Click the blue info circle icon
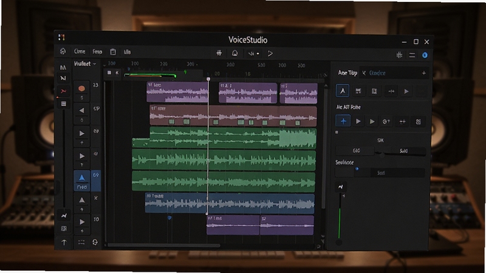486x273 pixels. point(425,55)
